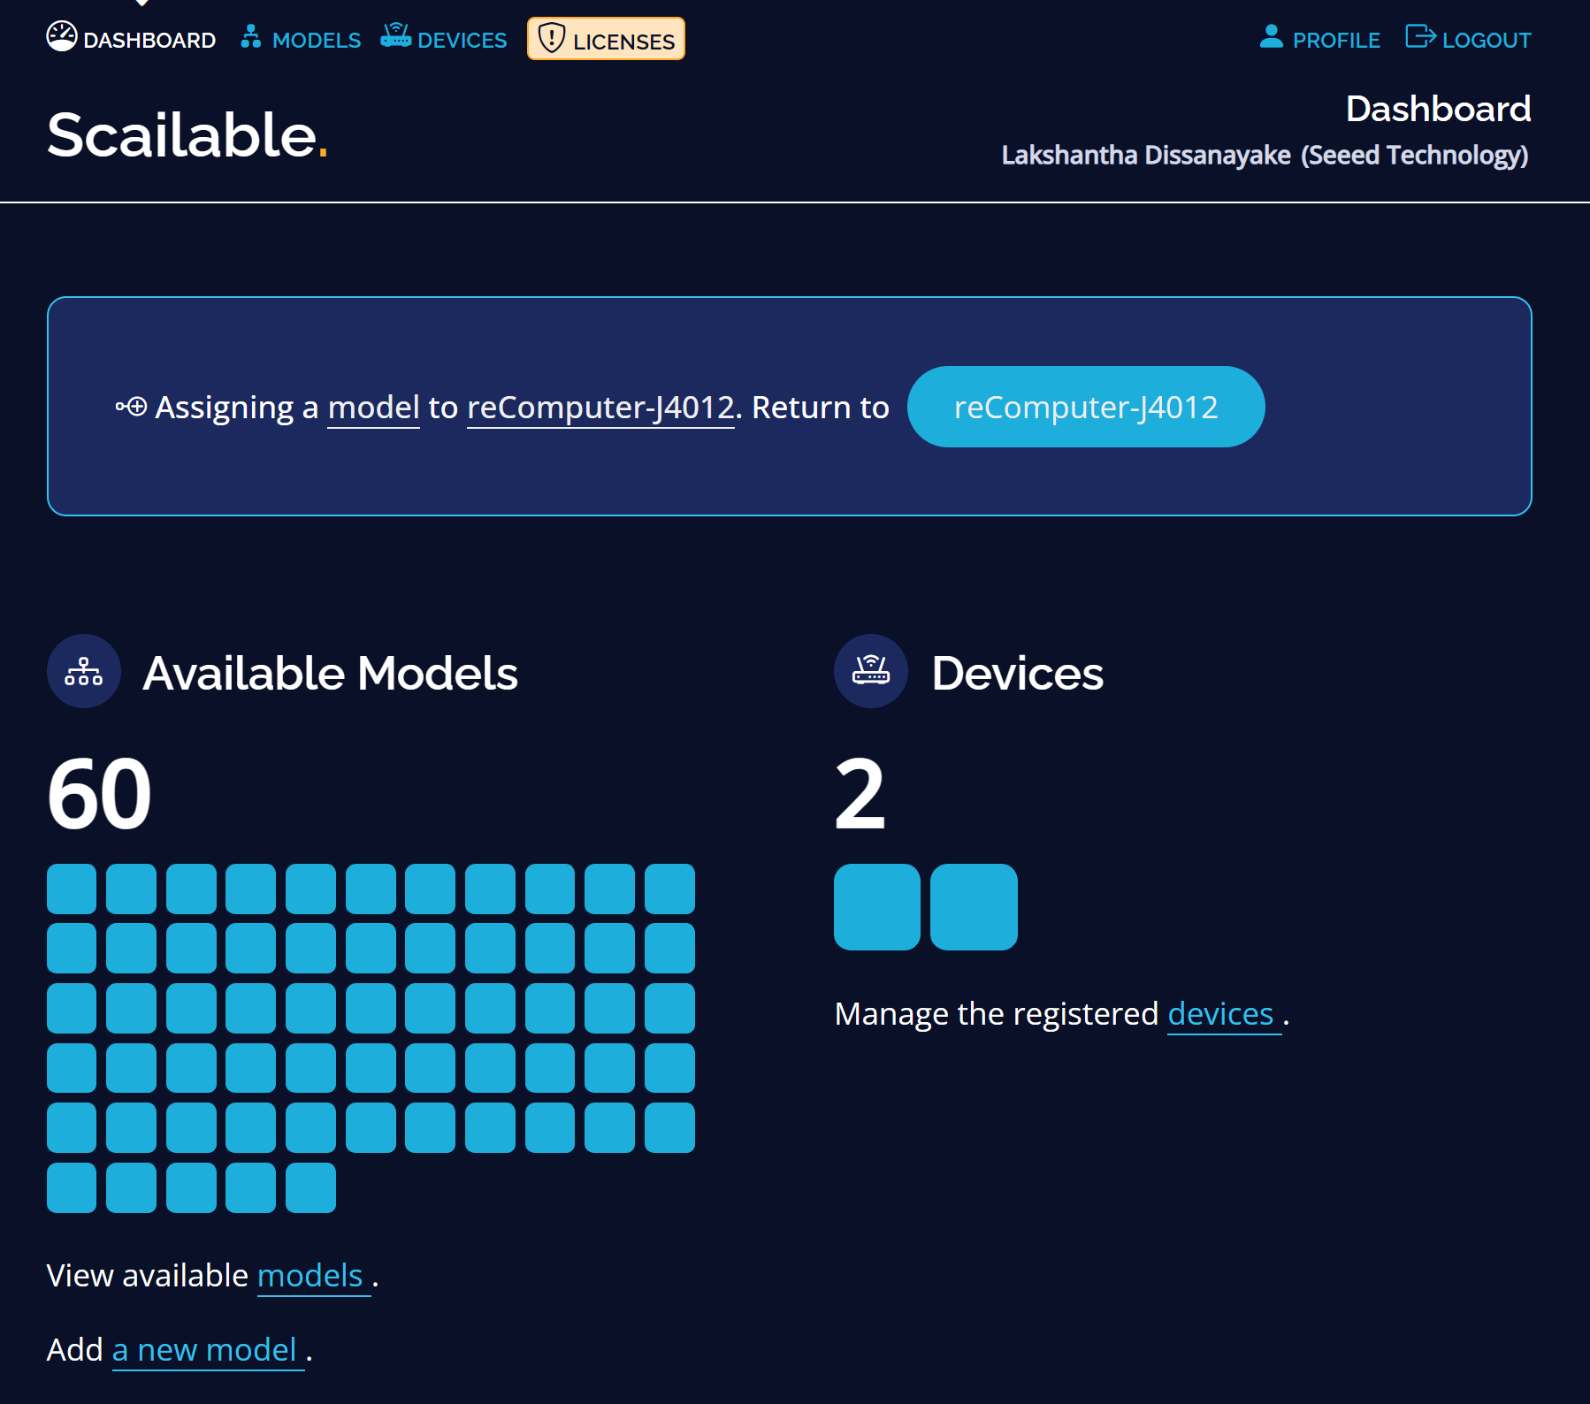Click the models hierarchy icon in navbar
1590x1404 pixels.
pos(251,36)
